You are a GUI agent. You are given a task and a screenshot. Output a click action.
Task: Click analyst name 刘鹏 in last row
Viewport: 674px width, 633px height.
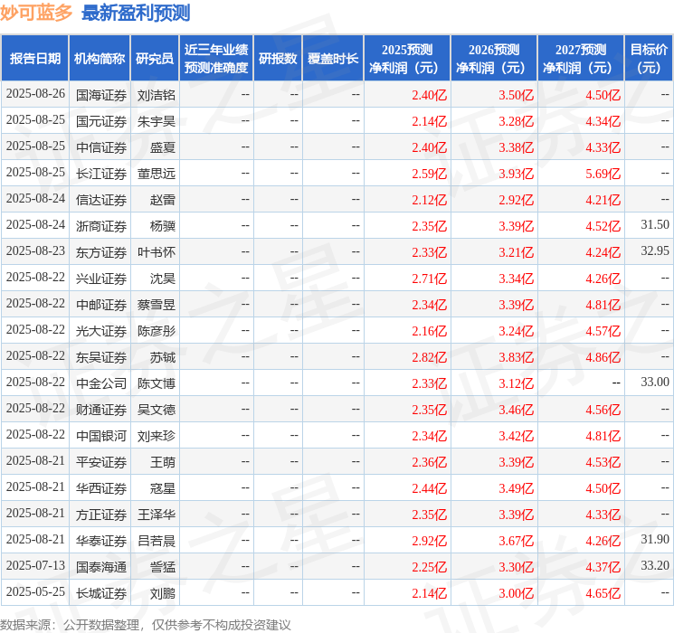point(163,593)
